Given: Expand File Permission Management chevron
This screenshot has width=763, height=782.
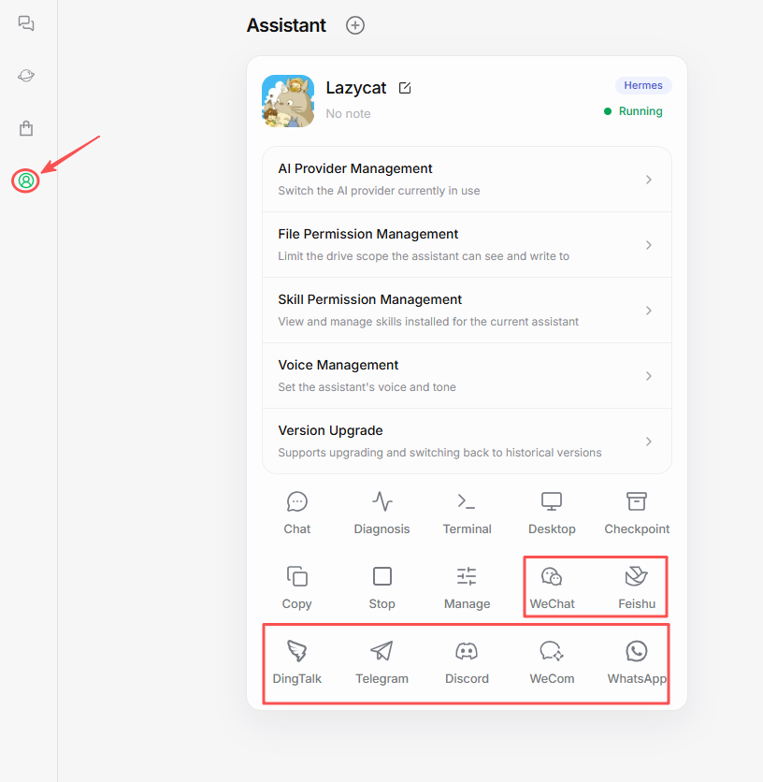Looking at the screenshot, I should (648, 245).
